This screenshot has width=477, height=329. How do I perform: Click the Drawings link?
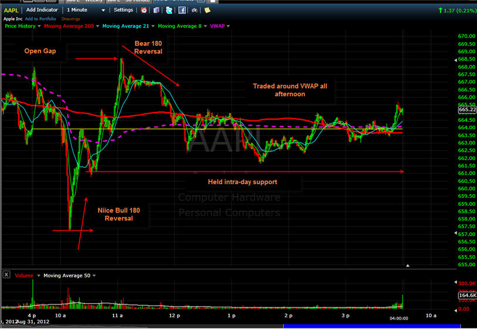70,19
